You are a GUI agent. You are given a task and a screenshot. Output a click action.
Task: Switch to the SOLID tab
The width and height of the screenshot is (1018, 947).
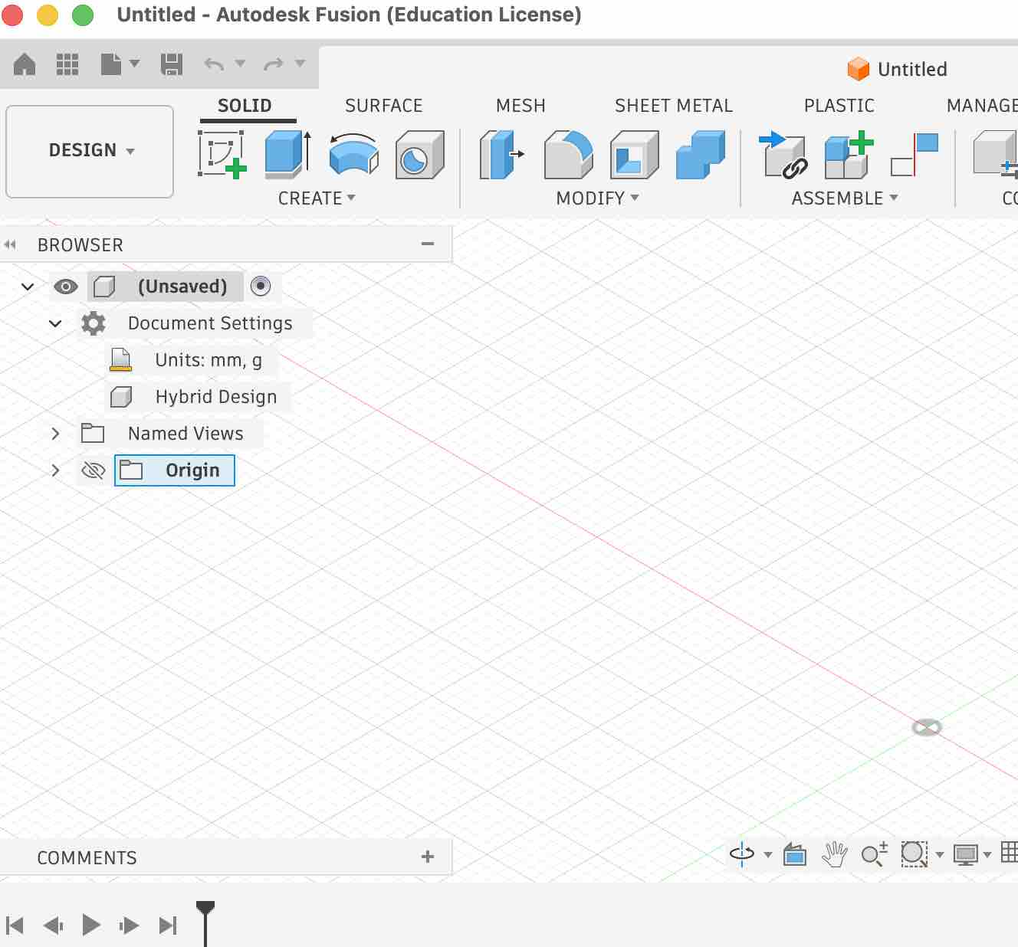[245, 106]
